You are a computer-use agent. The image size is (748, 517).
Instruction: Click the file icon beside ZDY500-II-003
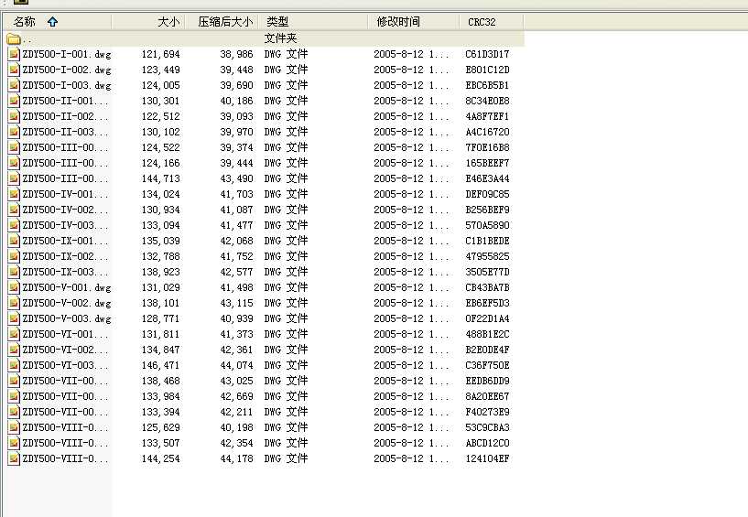[14, 132]
